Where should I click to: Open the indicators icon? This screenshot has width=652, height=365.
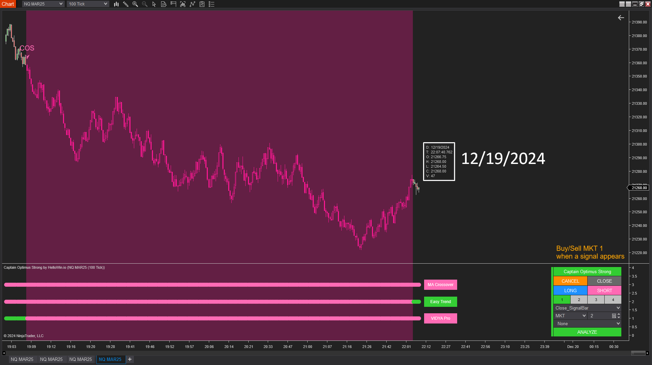pyautogui.click(x=192, y=4)
